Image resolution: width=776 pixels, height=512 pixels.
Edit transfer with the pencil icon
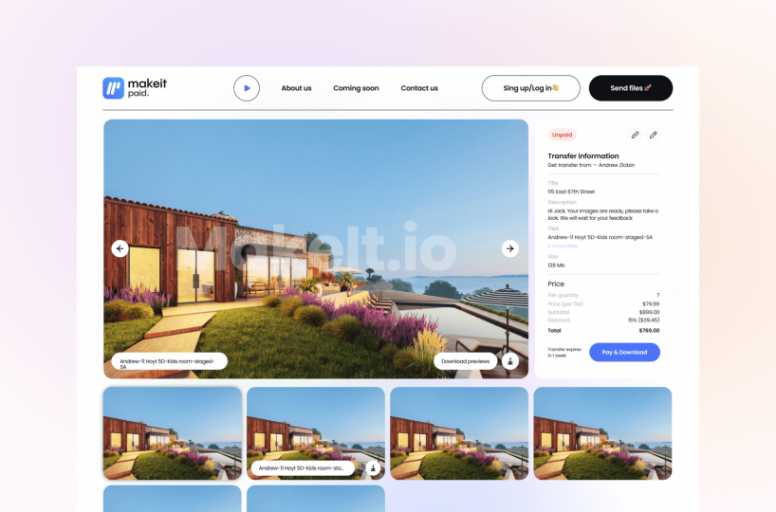tap(654, 136)
